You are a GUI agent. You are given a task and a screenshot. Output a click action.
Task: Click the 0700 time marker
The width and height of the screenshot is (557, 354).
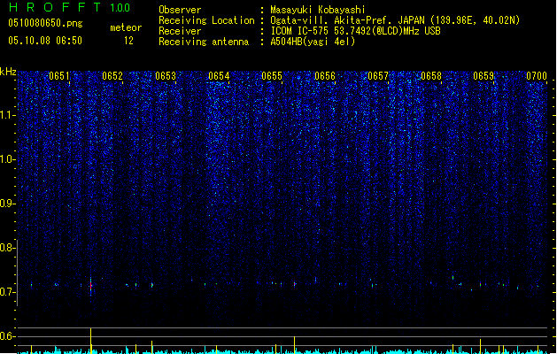pyautogui.click(x=537, y=76)
